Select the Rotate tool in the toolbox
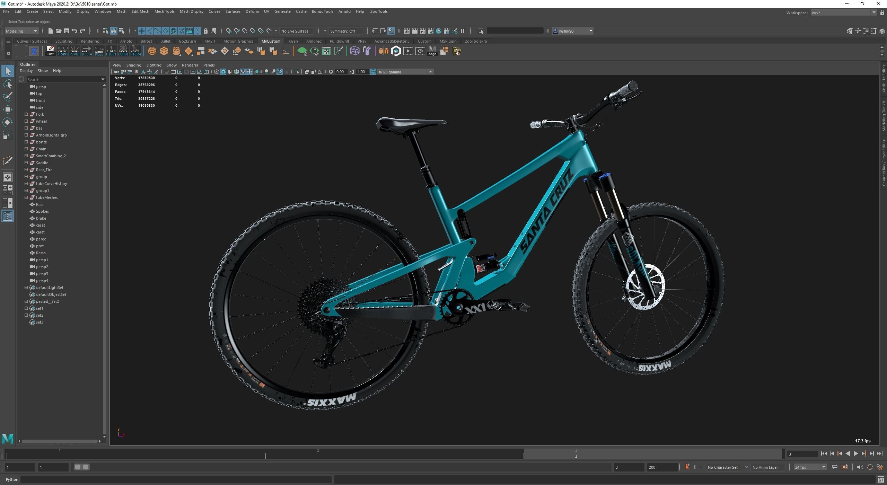 (7, 122)
